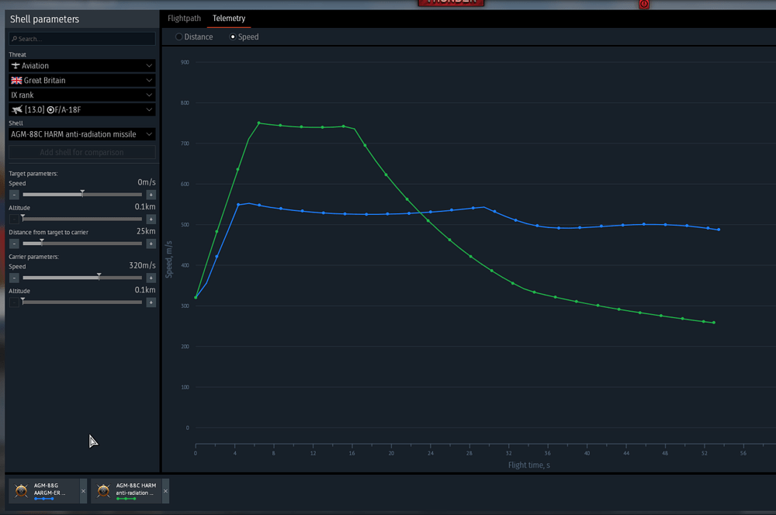Open the IX rank dropdown
This screenshot has width=776, height=515.
[82, 95]
